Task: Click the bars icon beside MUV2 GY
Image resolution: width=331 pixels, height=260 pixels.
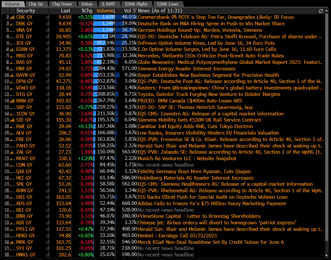Action: 12,159
